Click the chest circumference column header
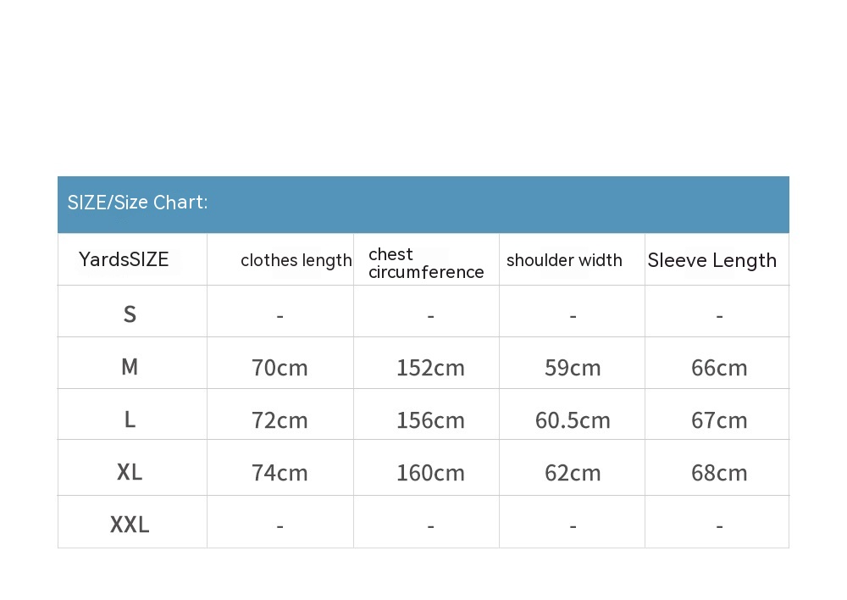The width and height of the screenshot is (847, 600). click(x=426, y=263)
